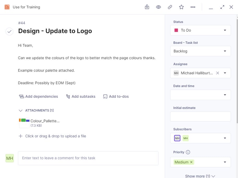Screen dimensions: 238x178
Task: Mark task as complete with checkmark circle
Action: click(9, 32)
